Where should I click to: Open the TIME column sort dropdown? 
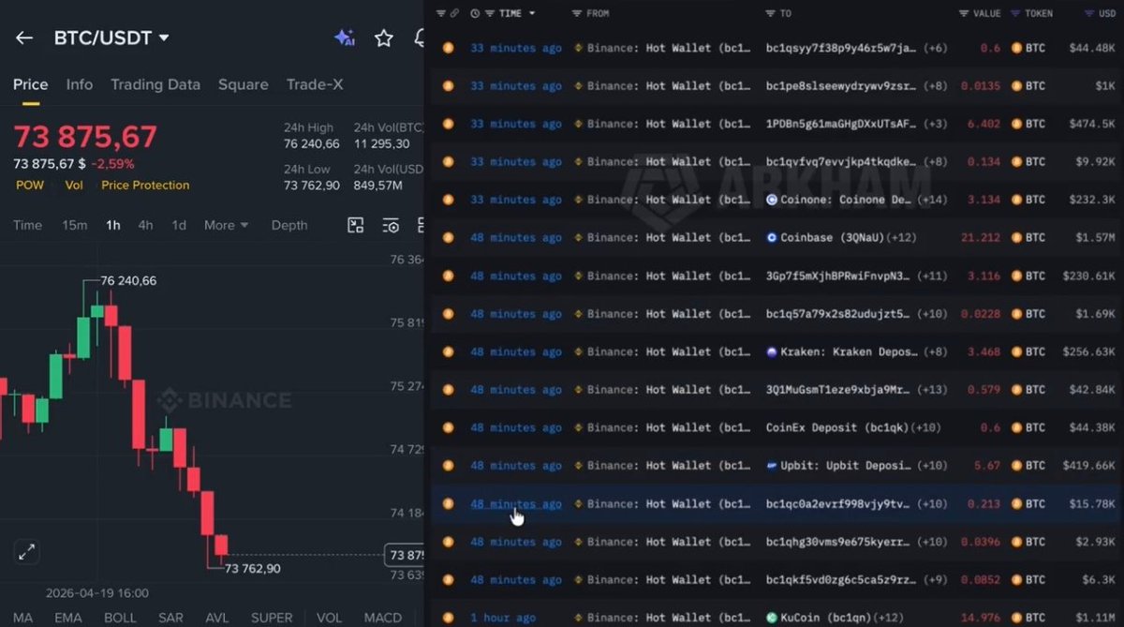coord(532,13)
